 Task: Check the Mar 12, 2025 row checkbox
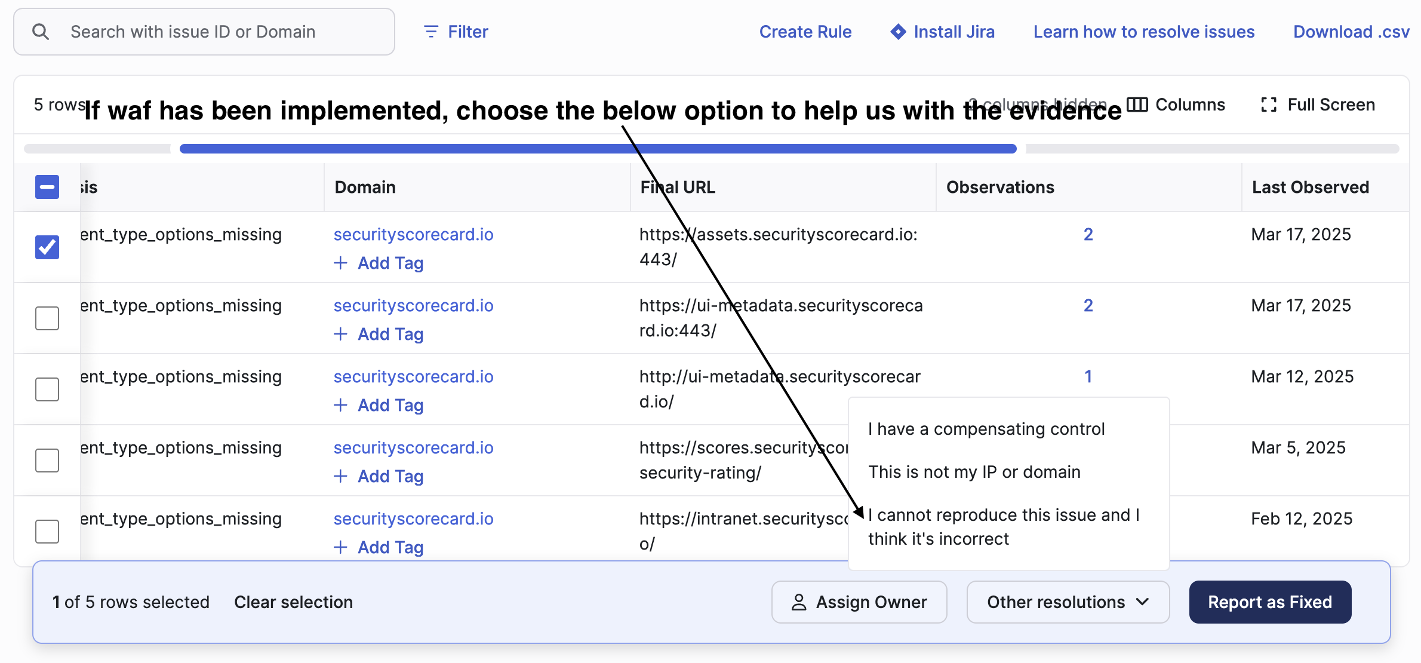coord(47,389)
